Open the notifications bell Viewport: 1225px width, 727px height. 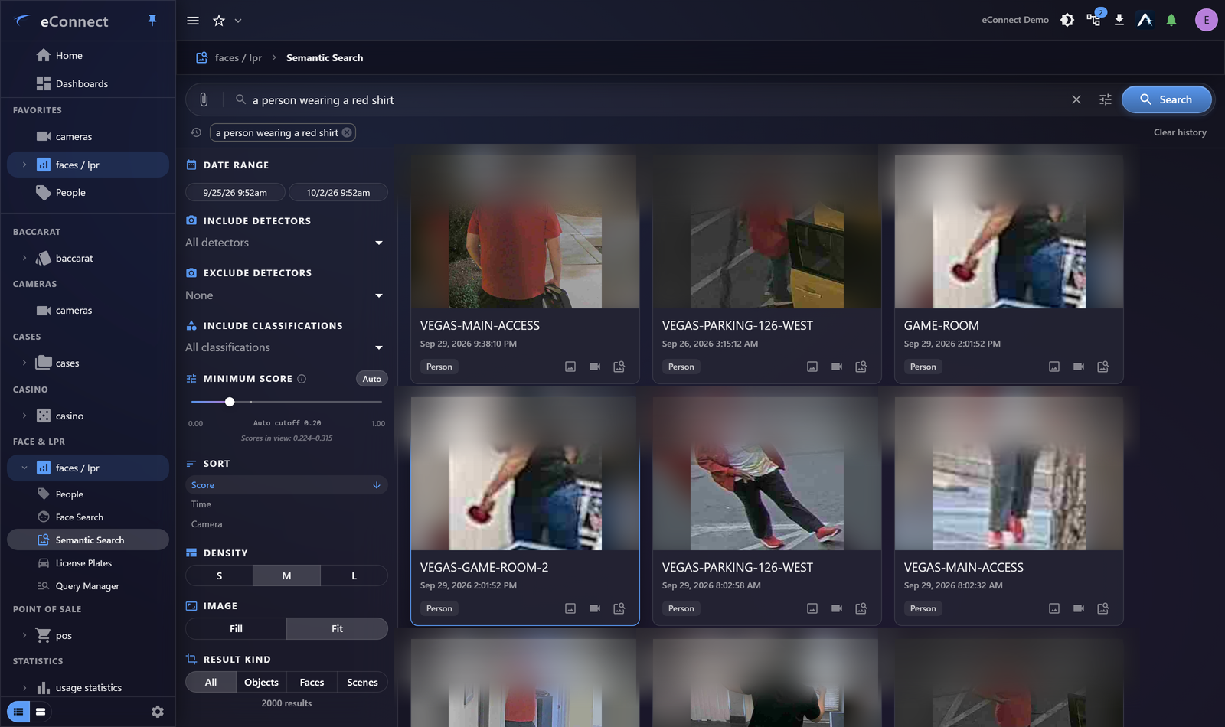pyautogui.click(x=1171, y=20)
